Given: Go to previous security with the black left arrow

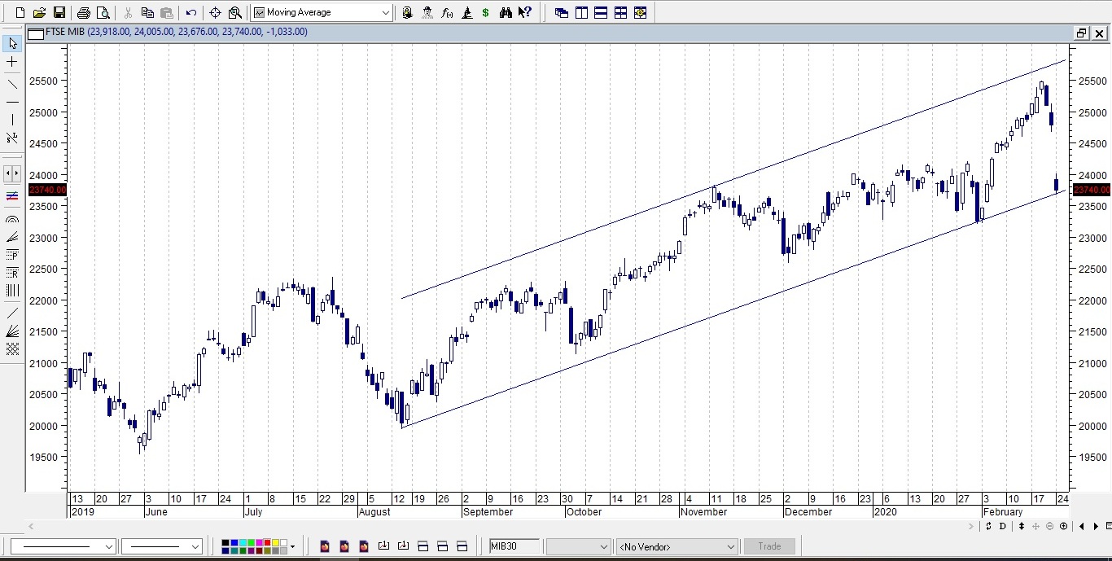Looking at the screenshot, I should pos(1082,527).
